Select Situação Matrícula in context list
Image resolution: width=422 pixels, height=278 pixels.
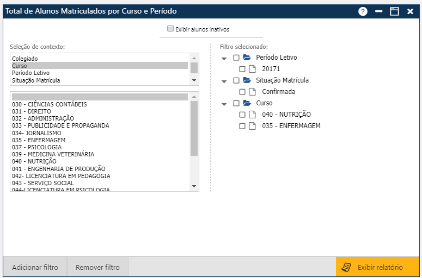(100, 80)
